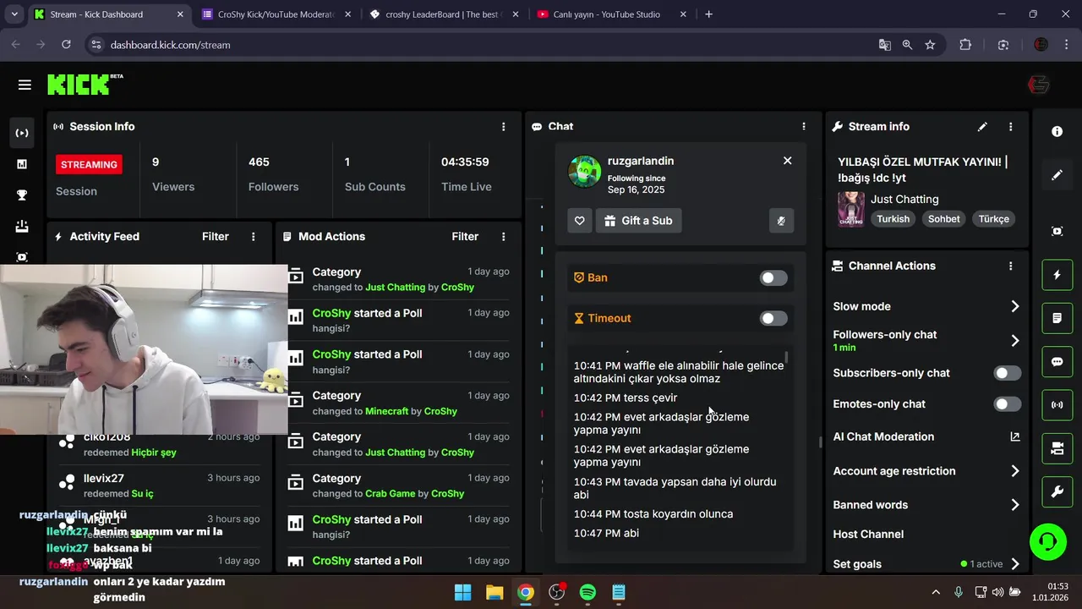Screen dimensions: 1082x609
Task: Open Channel Actions three-dot menu
Action: click(x=1010, y=266)
